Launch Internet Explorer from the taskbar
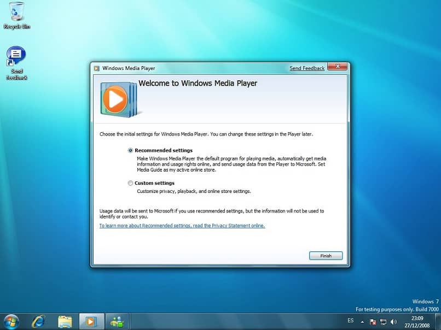This screenshot has width=441, height=330. pyautogui.click(x=38, y=322)
